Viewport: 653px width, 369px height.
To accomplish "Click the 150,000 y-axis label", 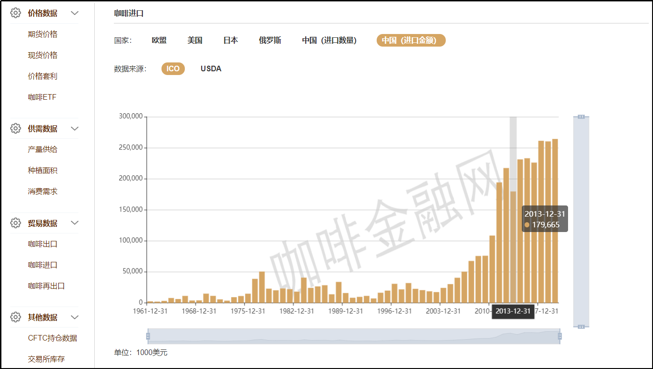I will click(131, 210).
